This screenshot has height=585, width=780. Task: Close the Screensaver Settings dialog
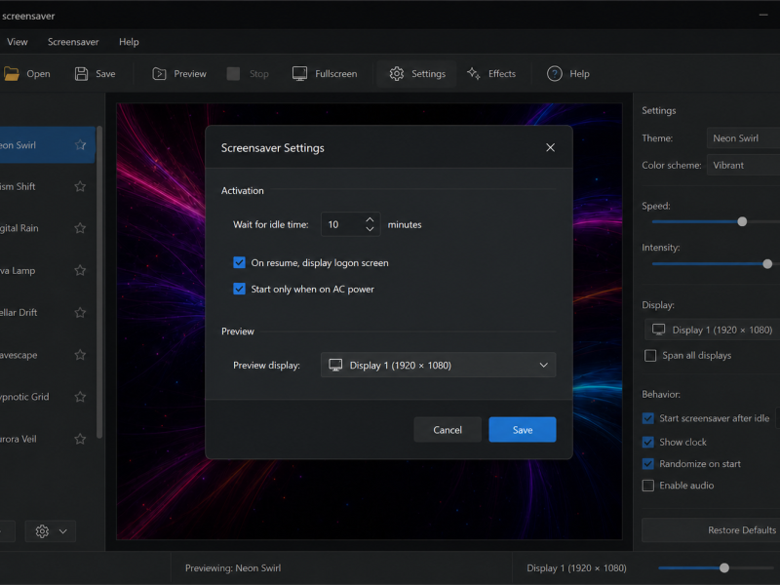tap(550, 148)
